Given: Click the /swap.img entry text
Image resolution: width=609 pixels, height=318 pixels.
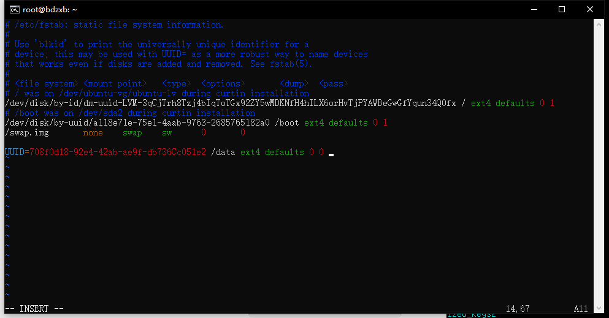Looking at the screenshot, I should pos(26,132).
